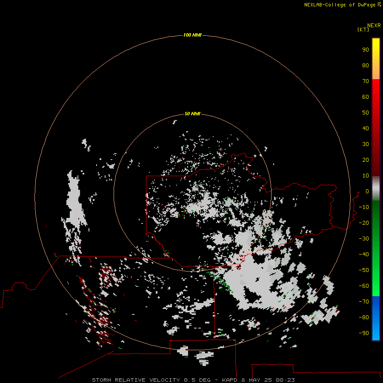Click the 50 value on the velocity scale
The height and width of the screenshot is (383, 383).
pos(366,113)
